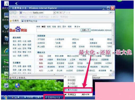Click the vertical scrollbar down arrow
135x100 pixels.
tap(113, 72)
